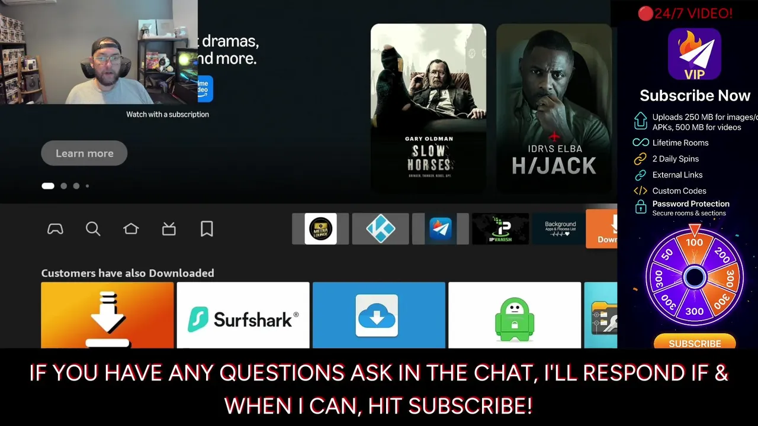
Task: Select the Surfshark app card
Action: click(x=243, y=315)
